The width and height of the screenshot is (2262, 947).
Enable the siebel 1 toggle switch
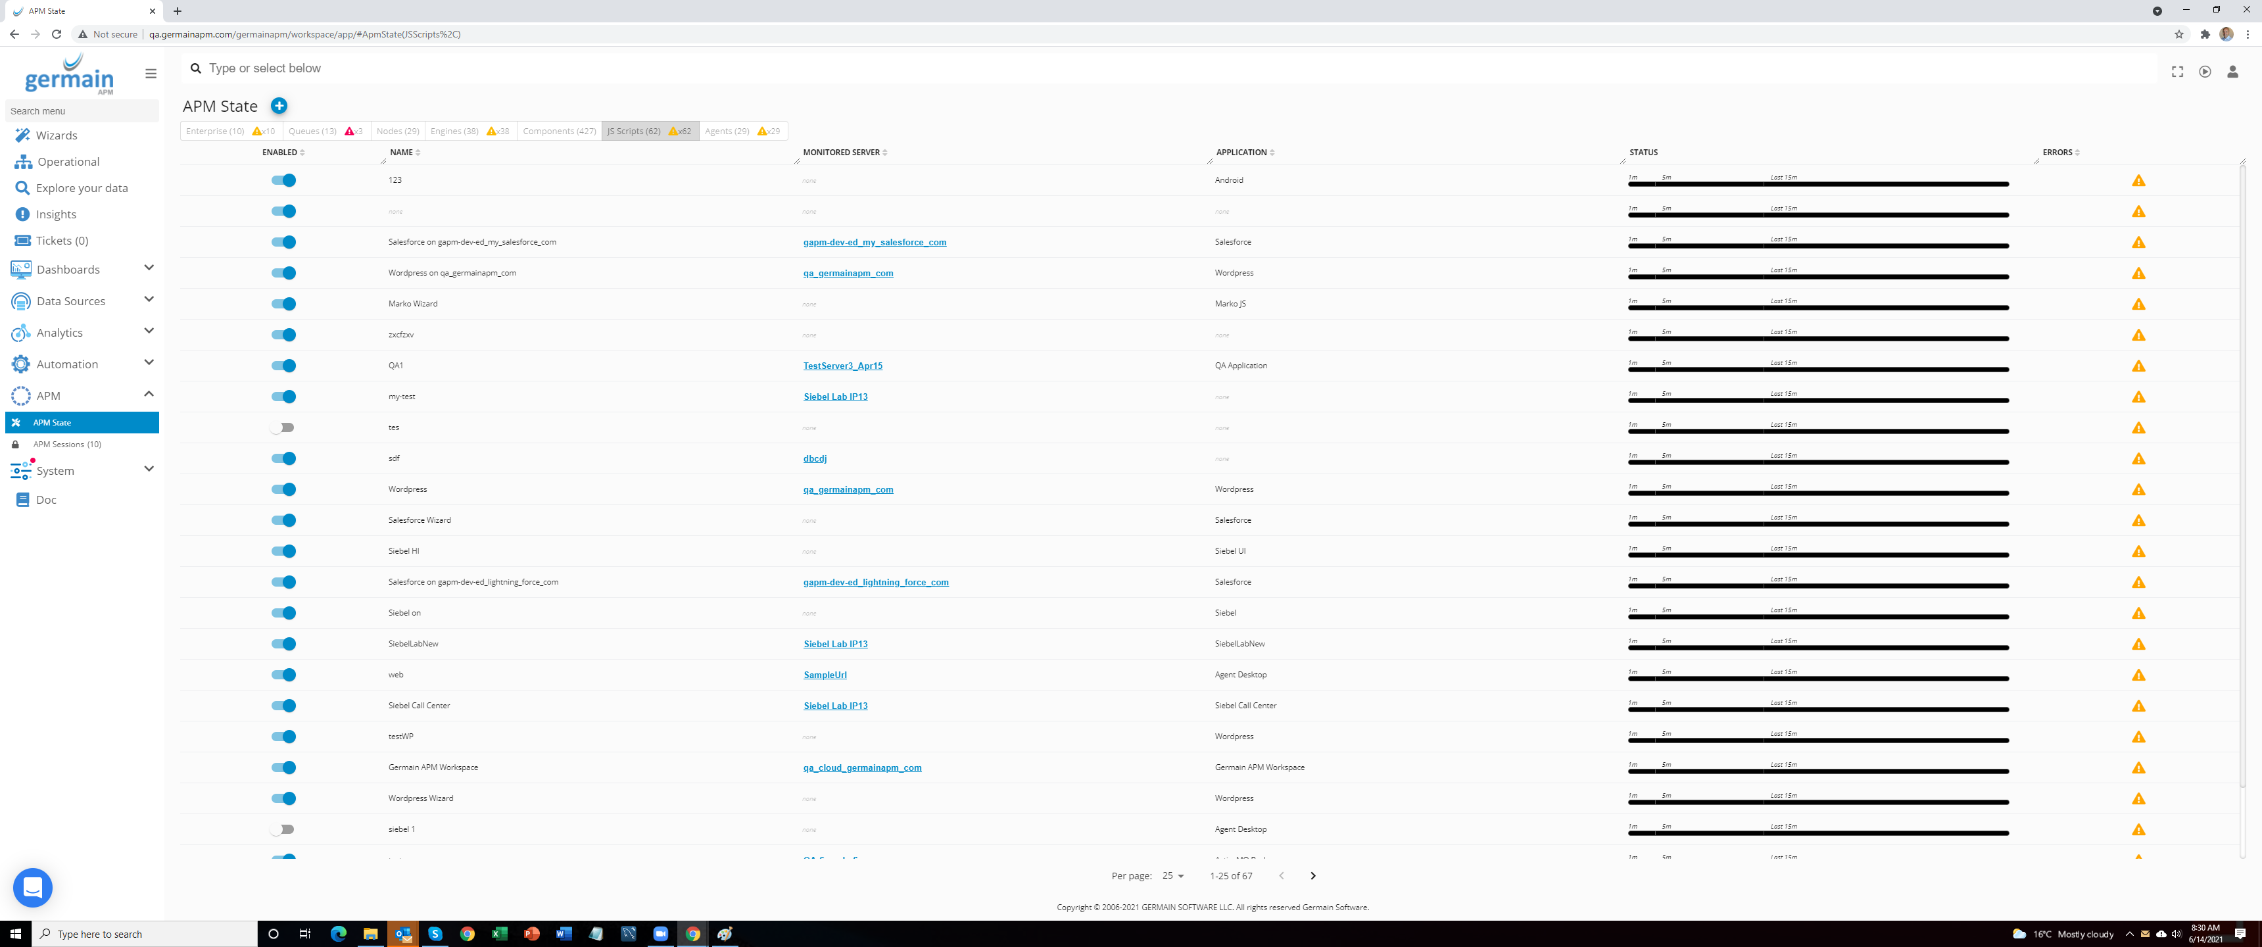[x=283, y=829]
